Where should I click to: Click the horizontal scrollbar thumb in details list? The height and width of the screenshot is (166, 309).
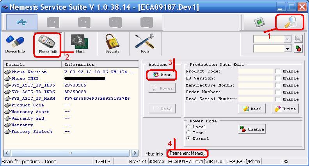point(70,153)
